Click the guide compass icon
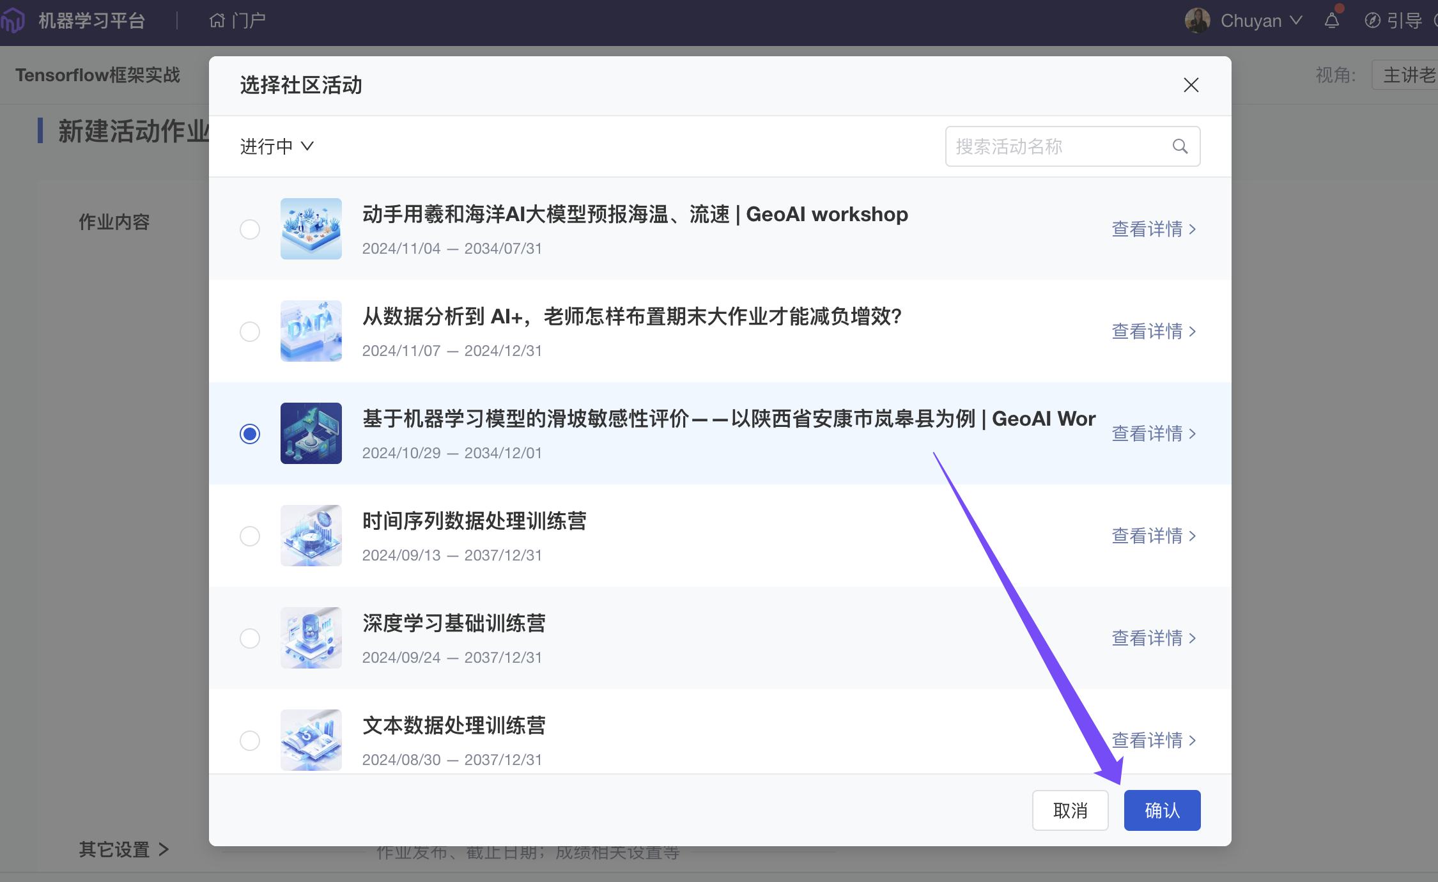 coord(1372,21)
